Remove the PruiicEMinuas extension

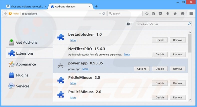(178, 98)
